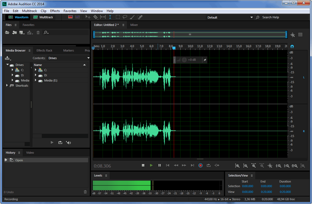Open the Workspace Default dropdown
Image resolution: width=312 pixels, height=204 pixels.
(230, 18)
